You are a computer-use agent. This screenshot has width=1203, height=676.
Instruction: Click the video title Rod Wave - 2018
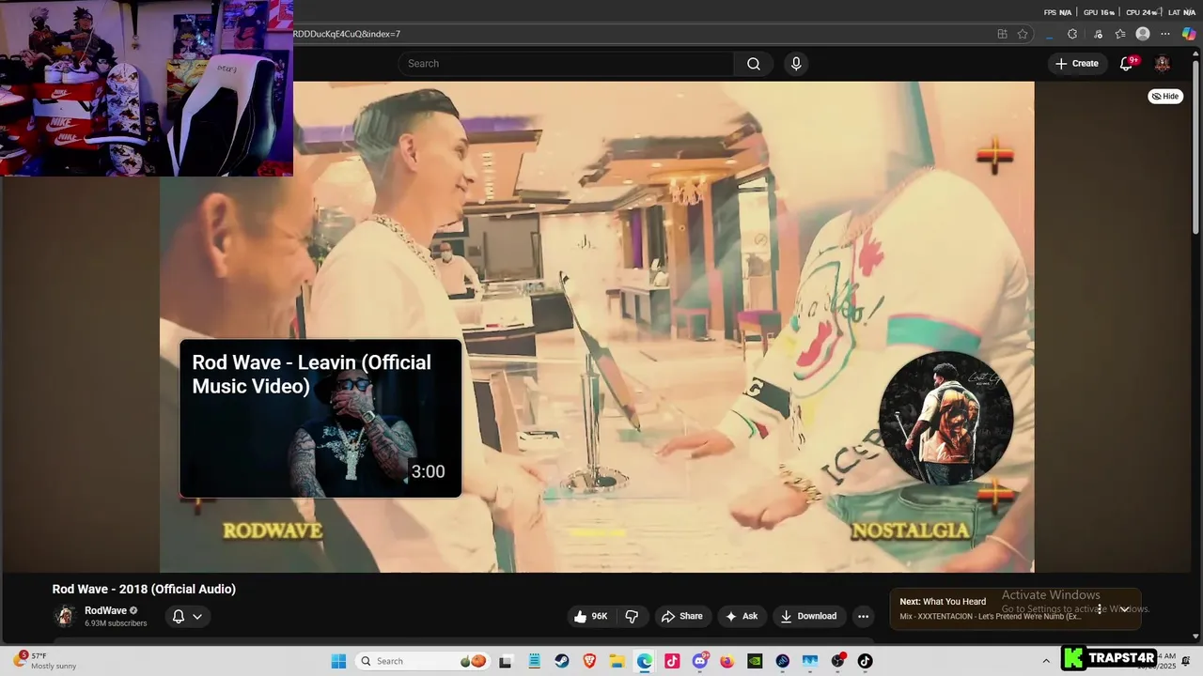click(x=144, y=589)
